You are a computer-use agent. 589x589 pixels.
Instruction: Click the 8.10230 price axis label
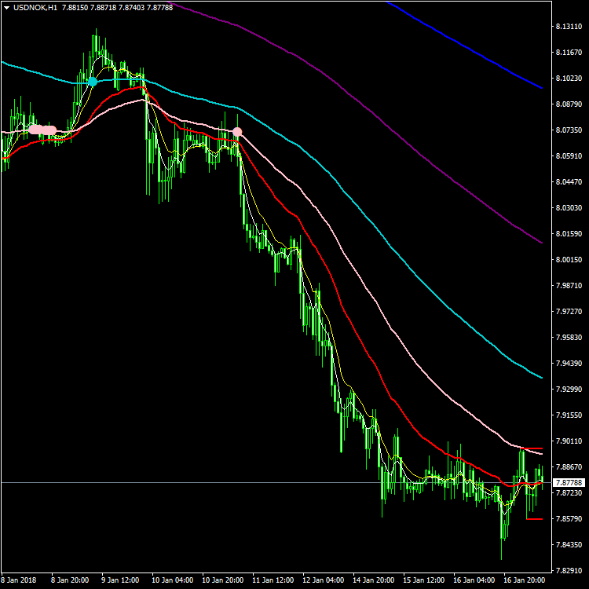click(x=569, y=78)
